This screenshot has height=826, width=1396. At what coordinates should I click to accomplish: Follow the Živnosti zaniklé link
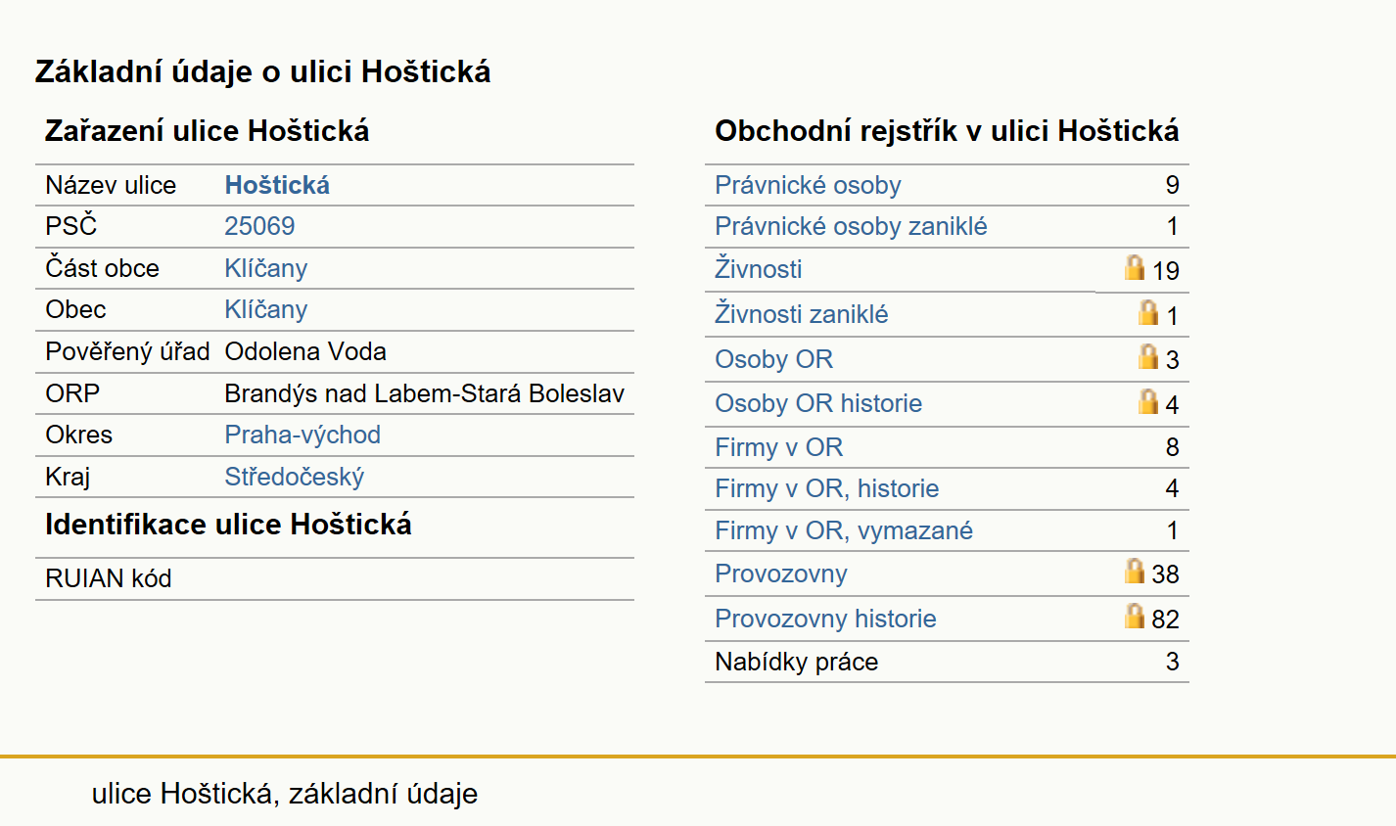pos(802,313)
